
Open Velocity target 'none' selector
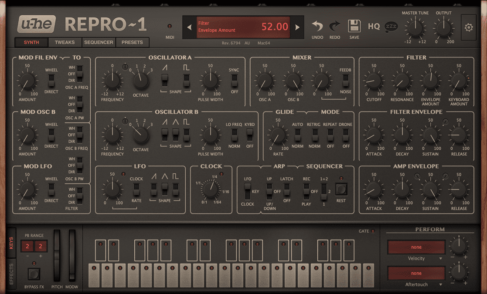click(416, 247)
